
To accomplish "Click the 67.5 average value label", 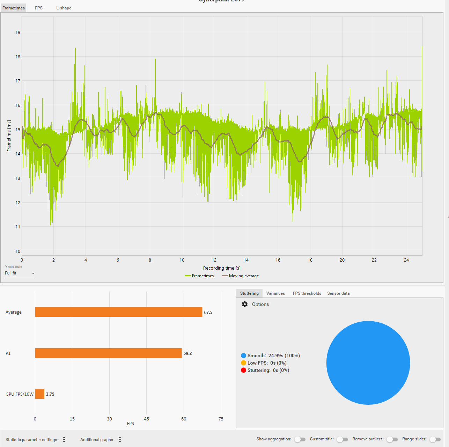I will click(208, 312).
